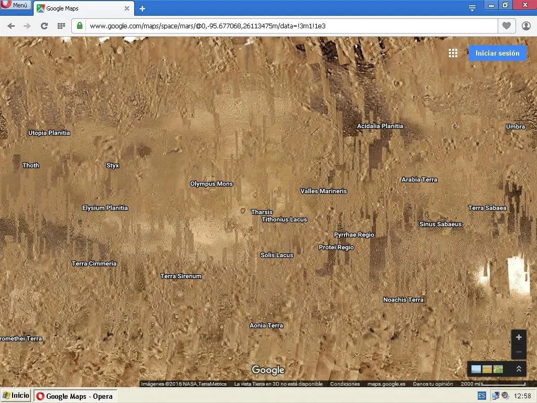Viewport: 537px width, 403px height.
Task: Zoom in on the Mars map
Action: [519, 337]
